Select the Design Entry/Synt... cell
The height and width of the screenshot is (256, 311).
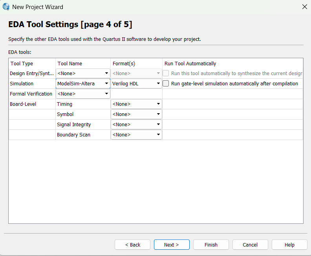click(x=32, y=73)
